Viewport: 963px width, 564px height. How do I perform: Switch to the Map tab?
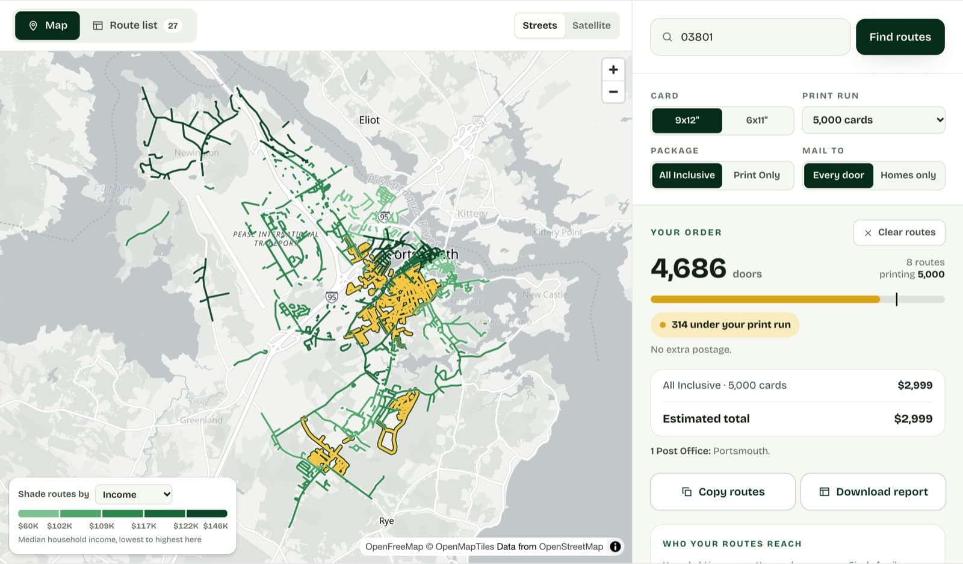(x=48, y=25)
